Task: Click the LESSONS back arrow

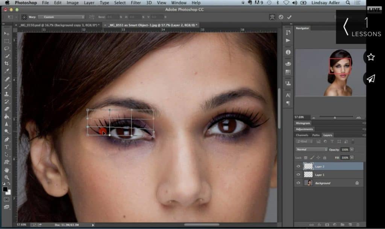Action: click(x=346, y=27)
